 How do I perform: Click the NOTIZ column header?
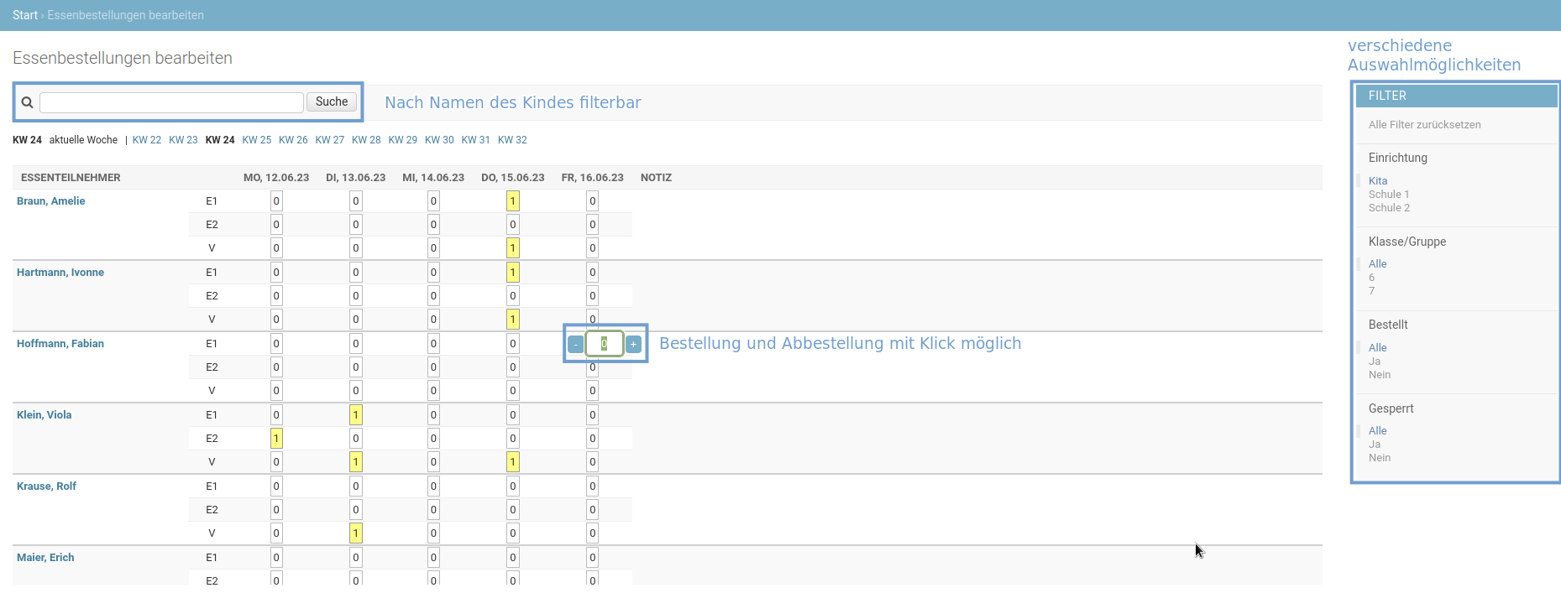tap(656, 178)
